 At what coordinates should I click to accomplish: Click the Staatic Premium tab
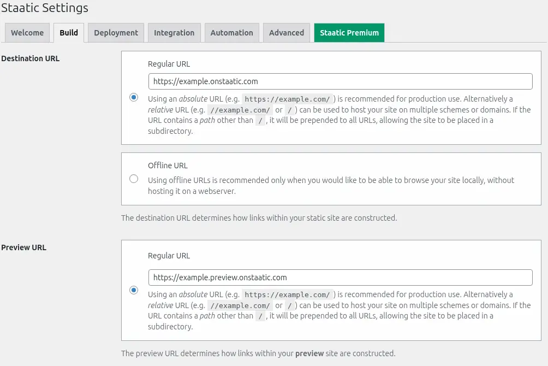point(349,33)
